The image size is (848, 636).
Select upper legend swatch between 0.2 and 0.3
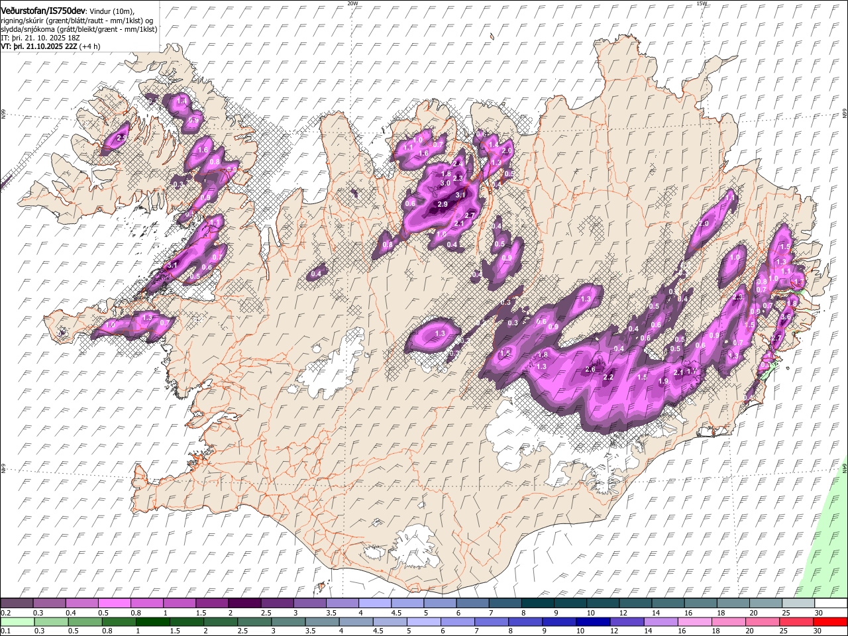click(17, 604)
